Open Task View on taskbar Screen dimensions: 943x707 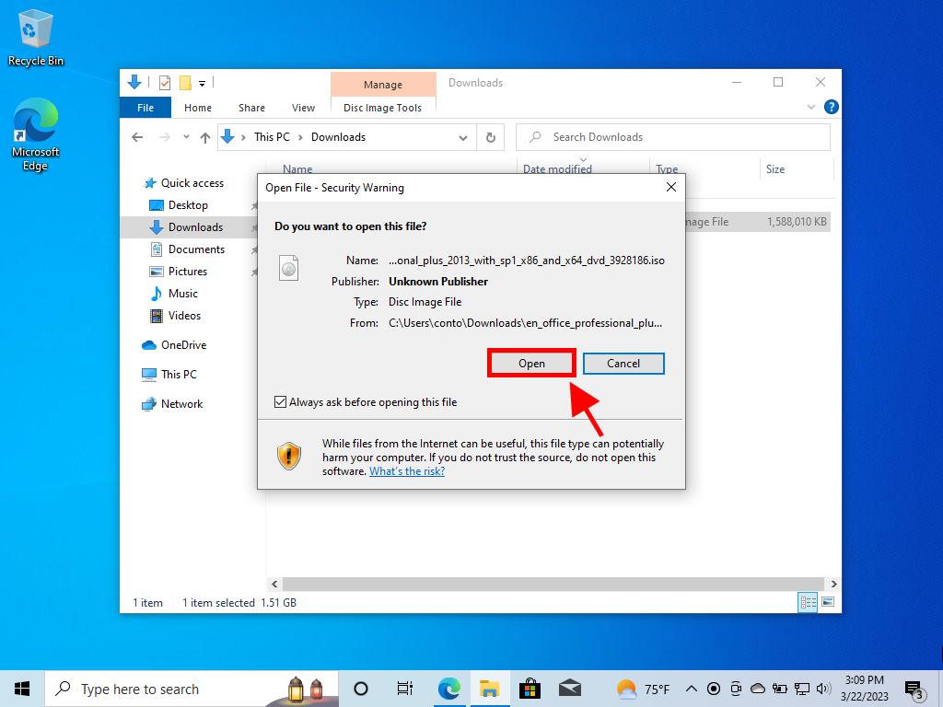tap(405, 689)
